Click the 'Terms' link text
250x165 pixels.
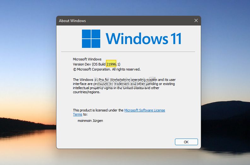(78, 114)
